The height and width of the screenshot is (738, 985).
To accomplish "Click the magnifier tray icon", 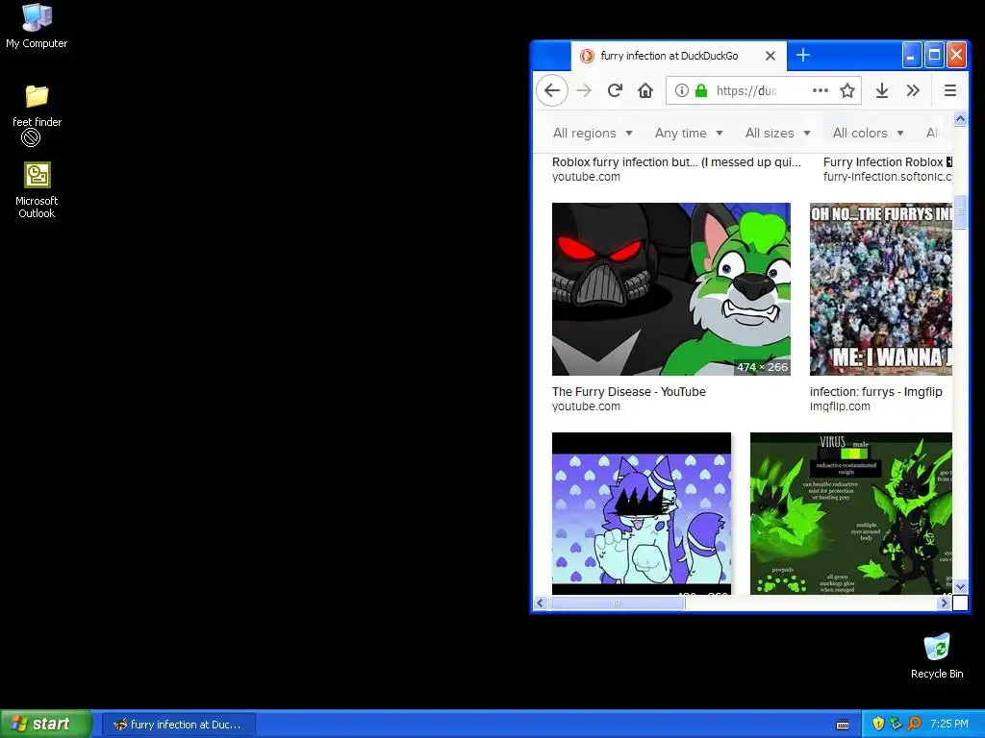I will click(x=914, y=725).
